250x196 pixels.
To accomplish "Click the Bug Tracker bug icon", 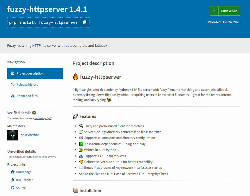I will point(13,180).
